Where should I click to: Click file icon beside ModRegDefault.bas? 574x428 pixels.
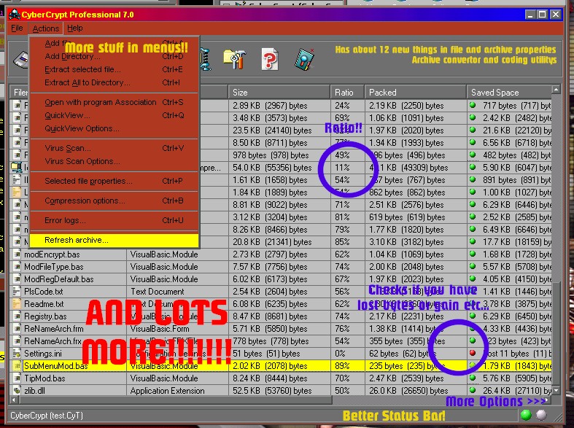click(17, 279)
